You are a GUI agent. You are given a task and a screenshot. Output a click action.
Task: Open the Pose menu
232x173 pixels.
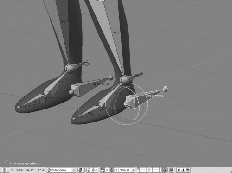(x=41, y=170)
